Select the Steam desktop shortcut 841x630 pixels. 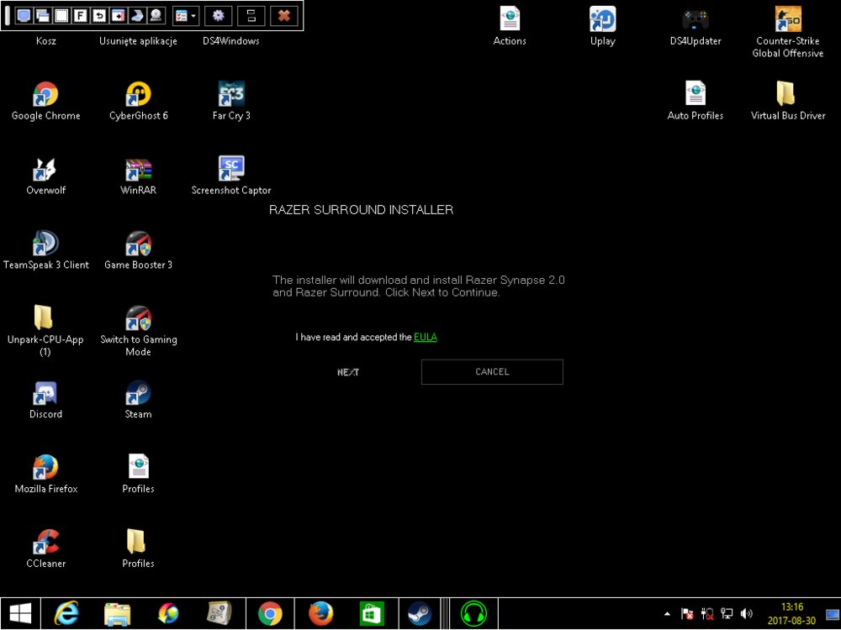pyautogui.click(x=139, y=400)
